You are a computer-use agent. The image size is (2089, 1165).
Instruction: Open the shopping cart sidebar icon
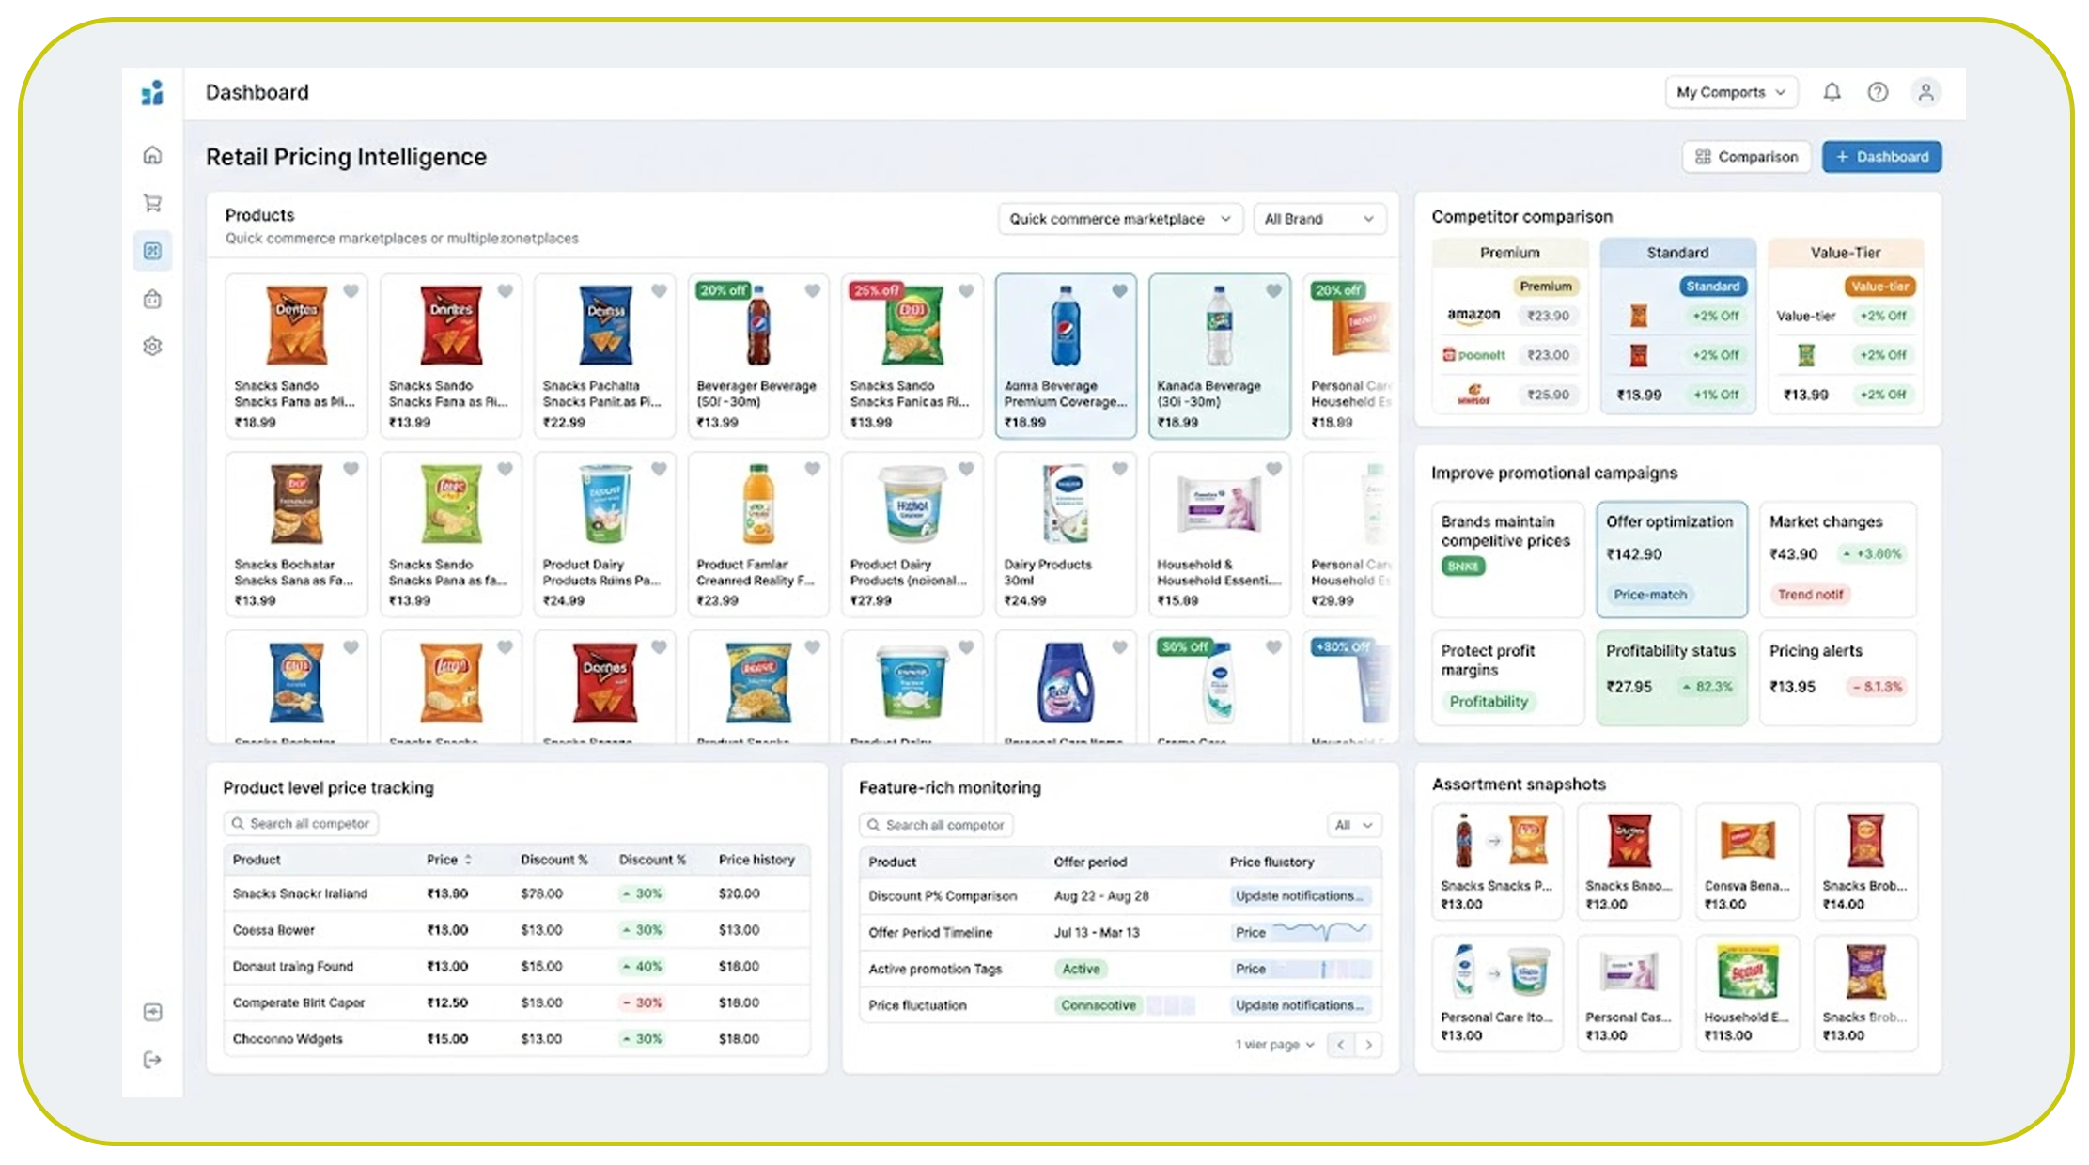152,203
